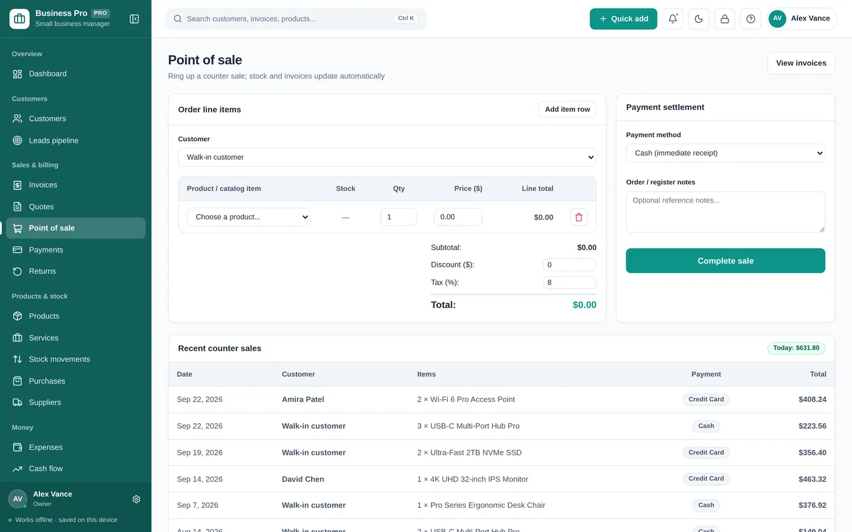852x532 pixels.
Task: Focus the search customers field
Action: coord(296,19)
